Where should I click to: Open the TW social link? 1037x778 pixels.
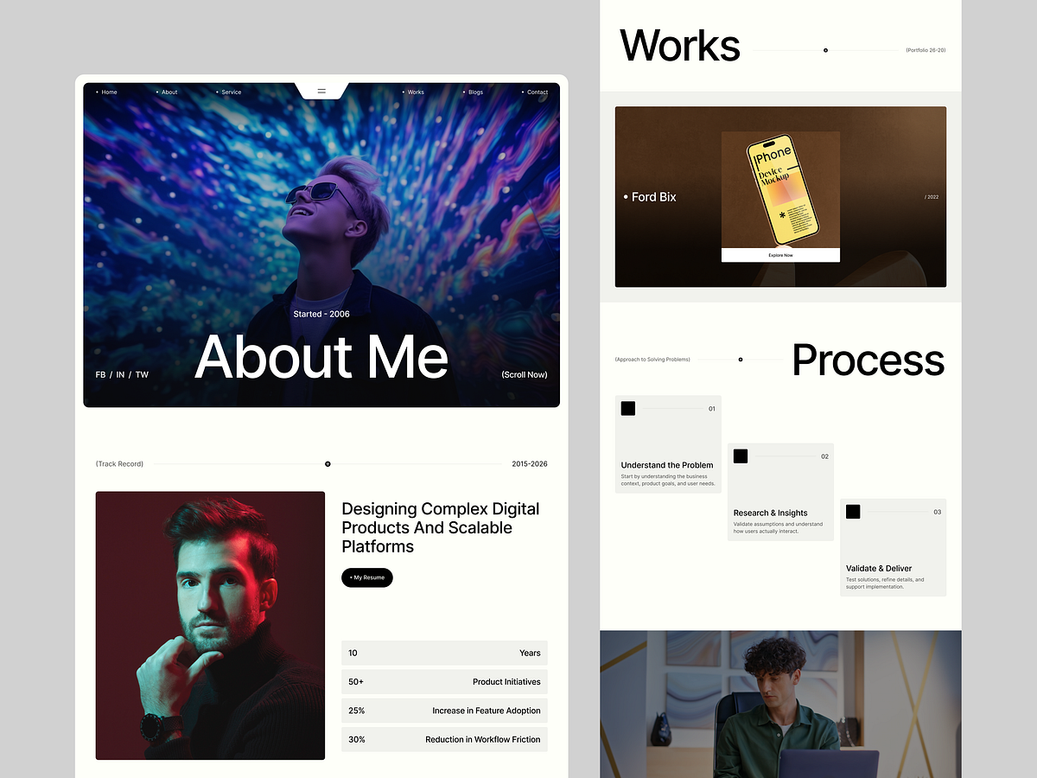[142, 374]
